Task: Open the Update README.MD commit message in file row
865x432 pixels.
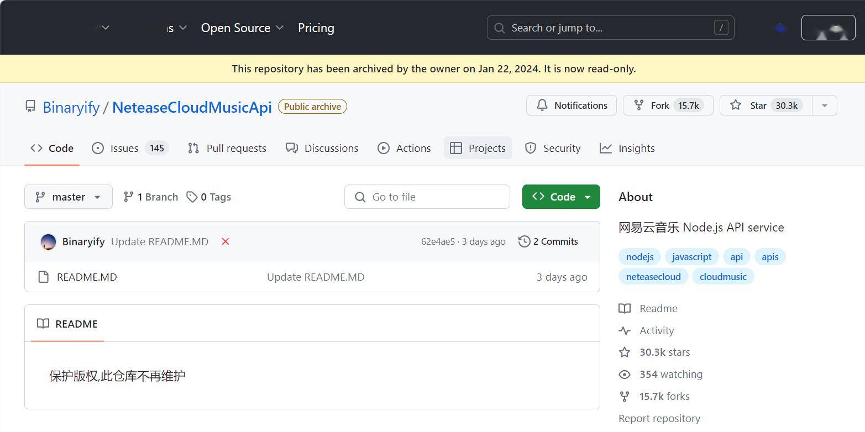Action: (x=316, y=277)
